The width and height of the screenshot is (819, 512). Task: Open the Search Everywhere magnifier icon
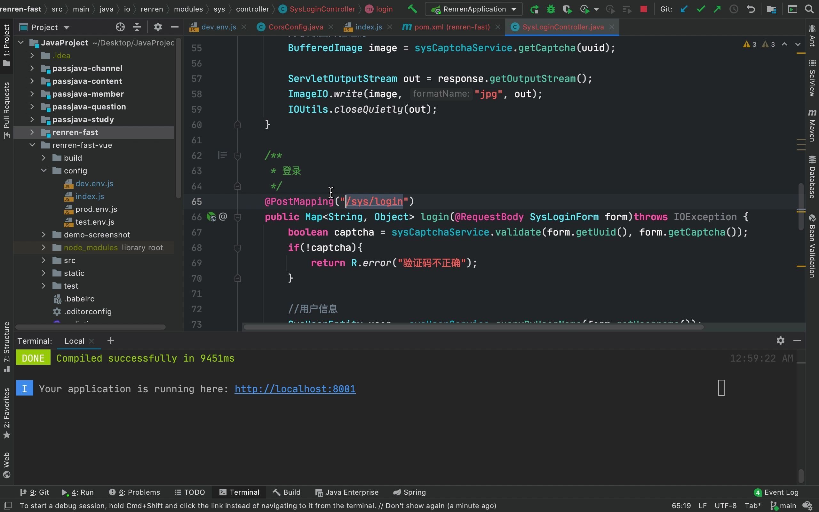[809, 9]
